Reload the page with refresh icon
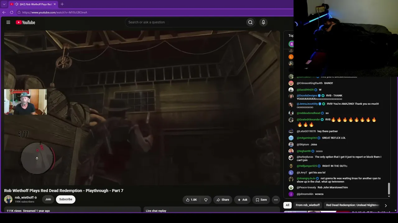Screen dimensions: 398x223 coord(12,12)
